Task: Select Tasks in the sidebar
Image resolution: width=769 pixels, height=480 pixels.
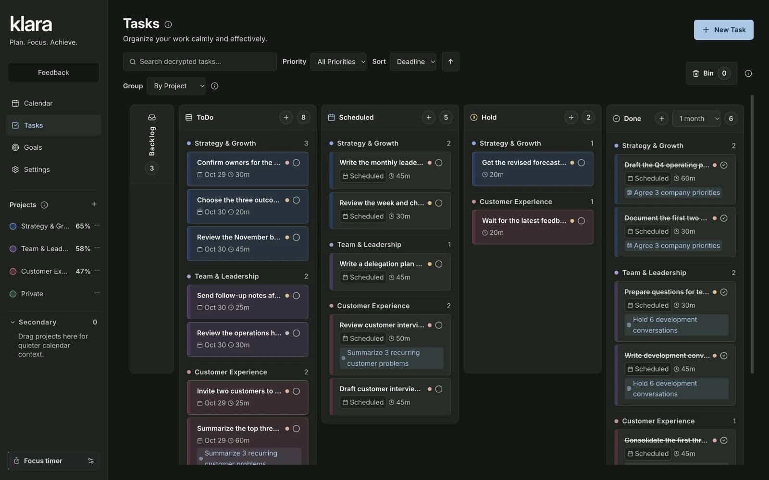Action: click(53, 125)
